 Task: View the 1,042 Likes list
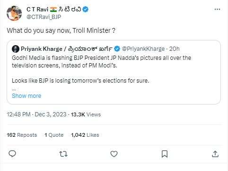(85, 135)
